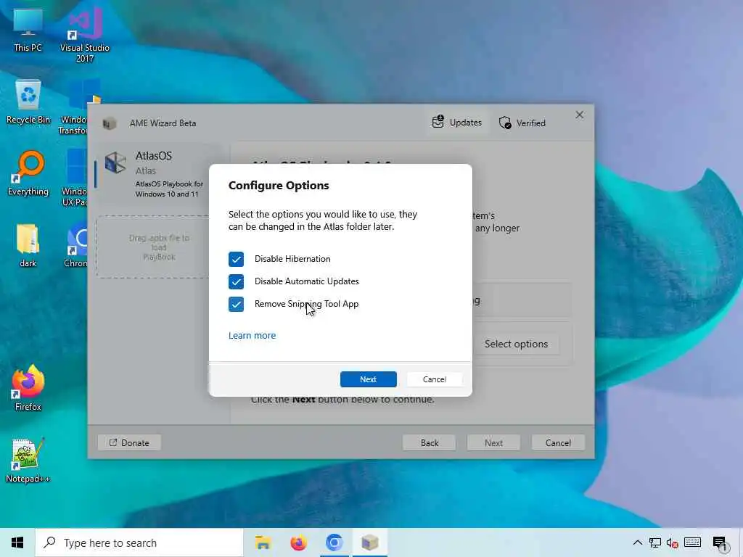This screenshot has width=743, height=557.
Task: Select the Chrome desktop shortcut
Action: 77,246
